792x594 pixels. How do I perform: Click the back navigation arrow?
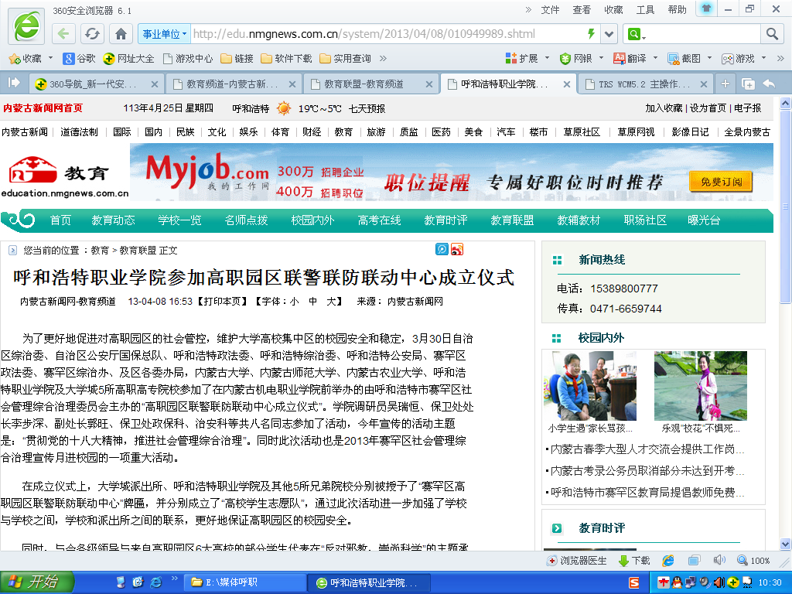(x=64, y=34)
